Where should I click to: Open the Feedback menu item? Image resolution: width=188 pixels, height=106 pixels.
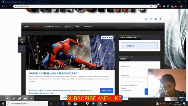click(x=88, y=27)
